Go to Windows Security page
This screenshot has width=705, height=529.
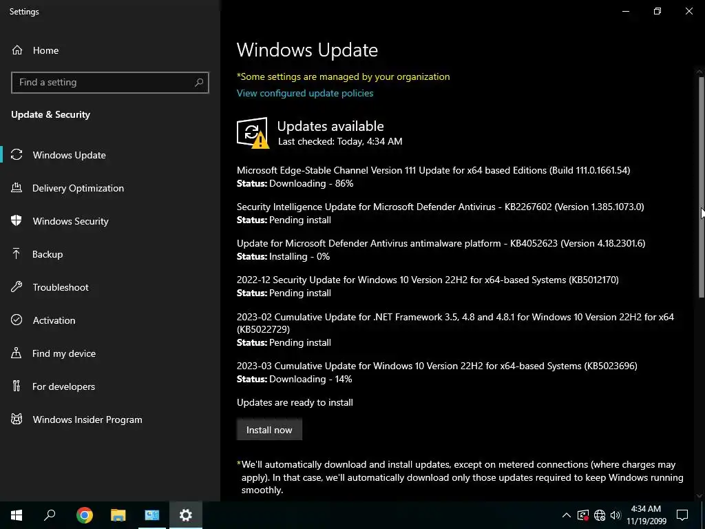coord(110,221)
